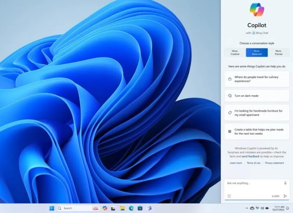Click the palette icon beside dark mode
This screenshot has width=293, height=213.
click(x=230, y=96)
